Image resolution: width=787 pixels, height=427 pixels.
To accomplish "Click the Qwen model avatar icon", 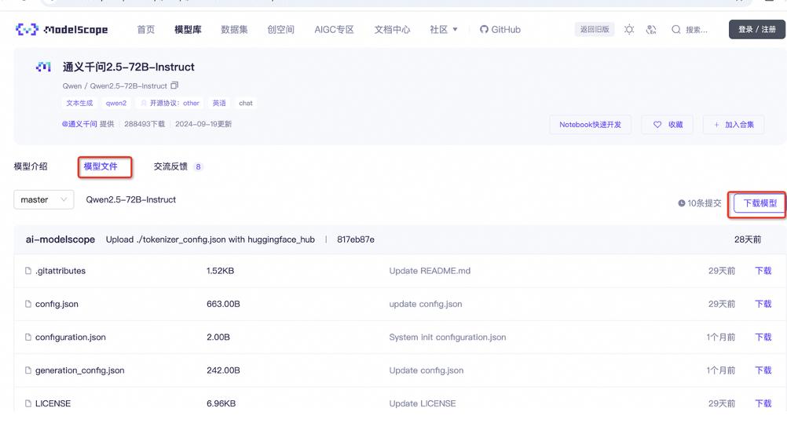I will pyautogui.click(x=44, y=68).
